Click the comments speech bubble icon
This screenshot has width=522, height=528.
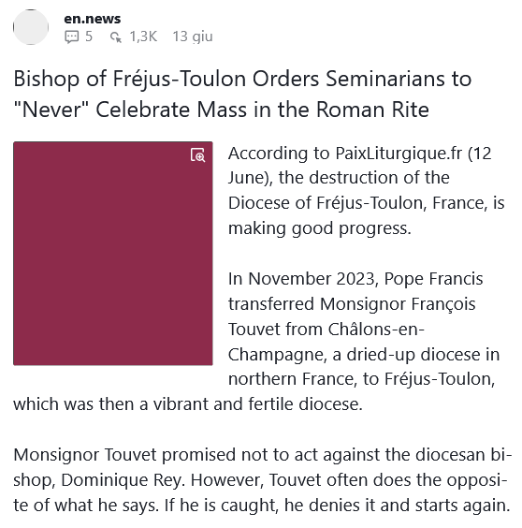pyautogui.click(x=71, y=37)
